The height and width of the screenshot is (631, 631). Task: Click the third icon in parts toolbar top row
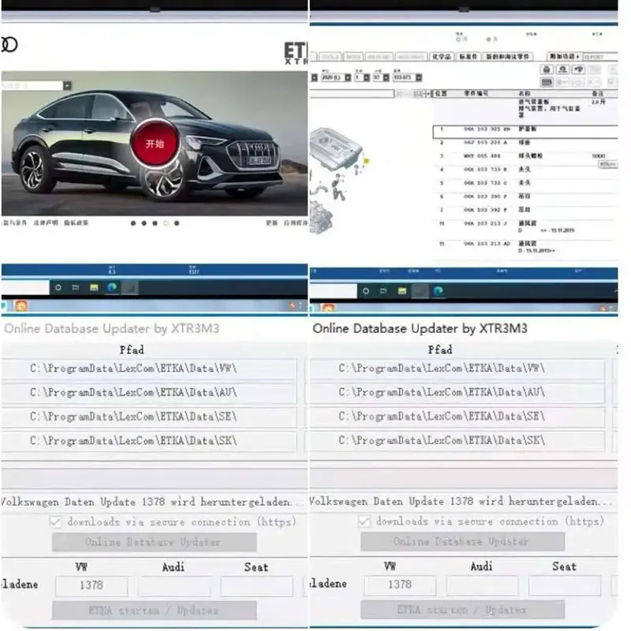click(579, 69)
